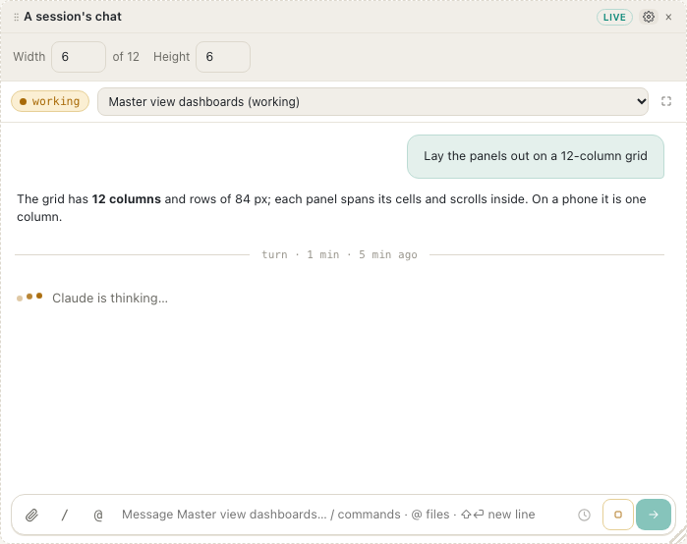
Task: Open panel settings gear icon
Action: coord(649,17)
